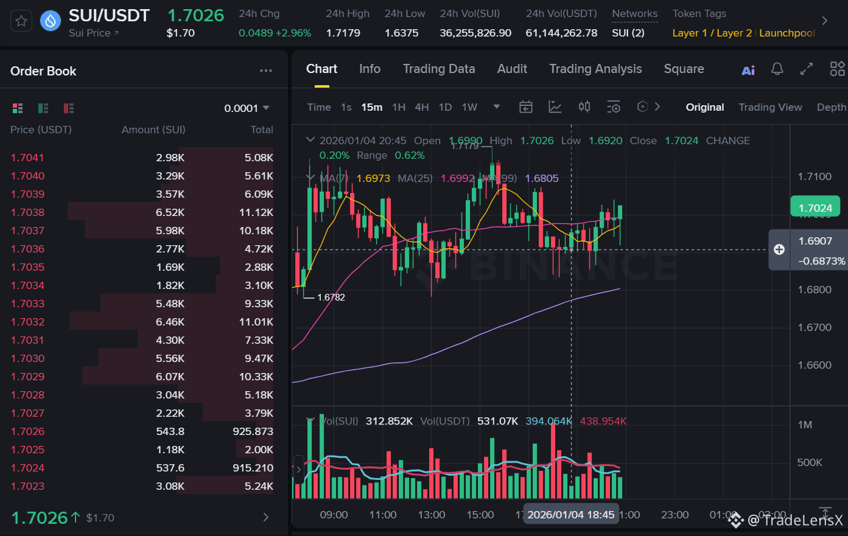
Task: Click the grid layout icon top right
Action: (x=837, y=69)
